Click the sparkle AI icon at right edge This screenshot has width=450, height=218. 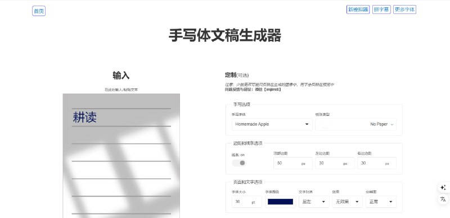443,187
